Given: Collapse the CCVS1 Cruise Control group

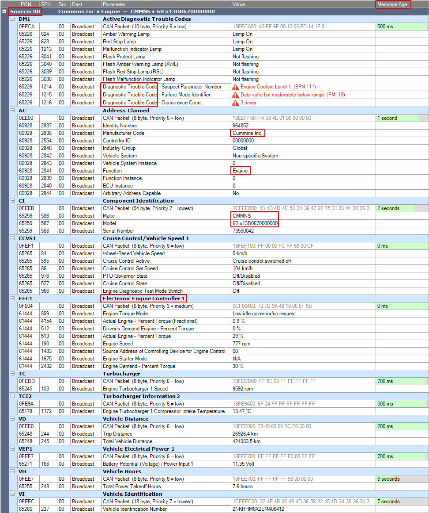Looking at the screenshot, I should tap(12, 238).
